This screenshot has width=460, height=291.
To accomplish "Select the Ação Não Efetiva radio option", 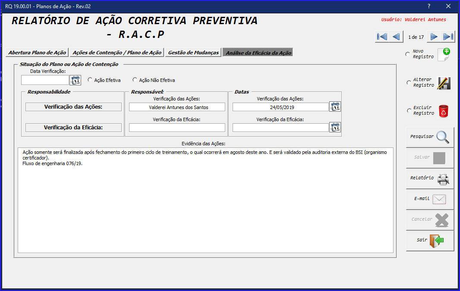I will coord(135,80).
